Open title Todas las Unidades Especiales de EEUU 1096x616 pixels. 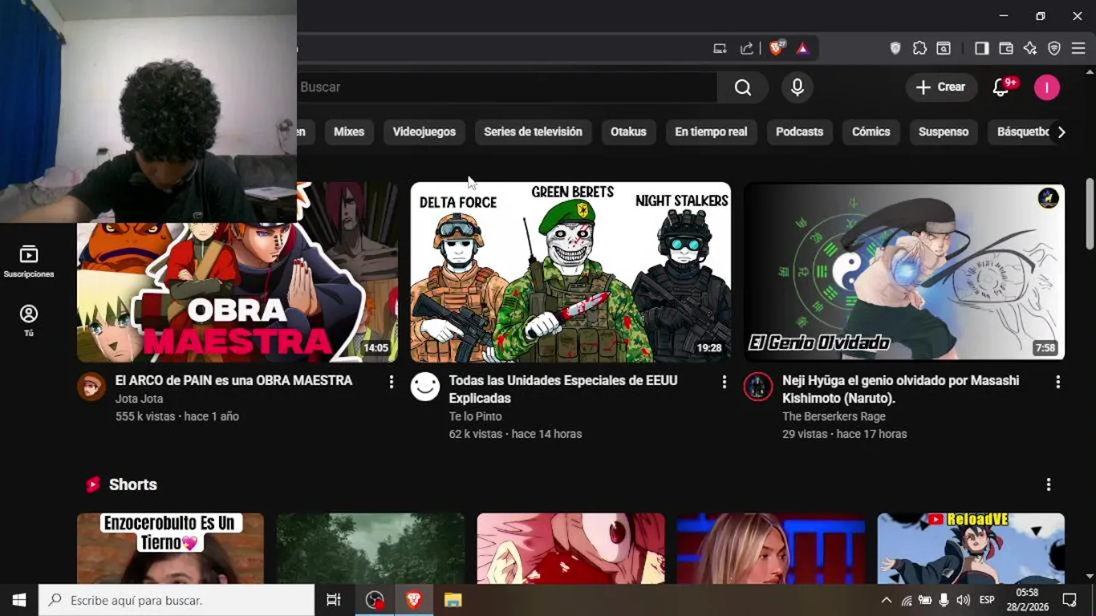click(563, 389)
